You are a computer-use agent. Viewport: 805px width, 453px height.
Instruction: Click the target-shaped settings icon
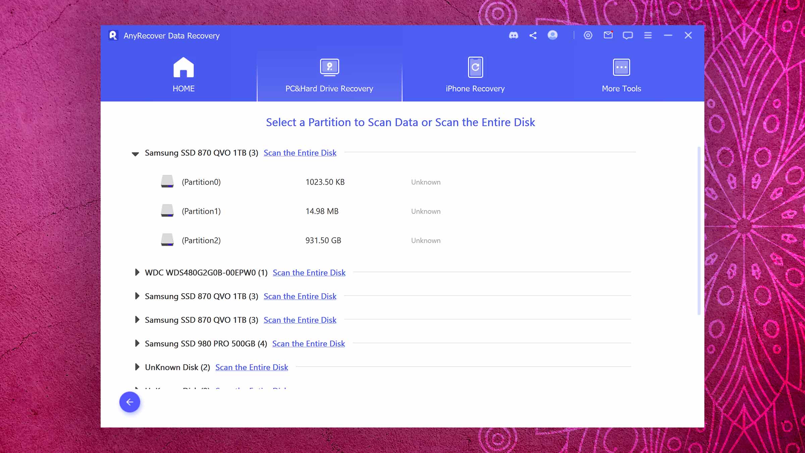[588, 35]
